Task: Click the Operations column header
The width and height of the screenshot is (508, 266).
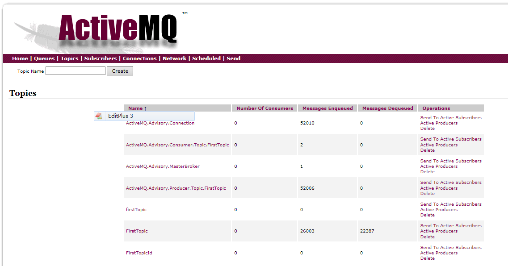Action: [436, 108]
